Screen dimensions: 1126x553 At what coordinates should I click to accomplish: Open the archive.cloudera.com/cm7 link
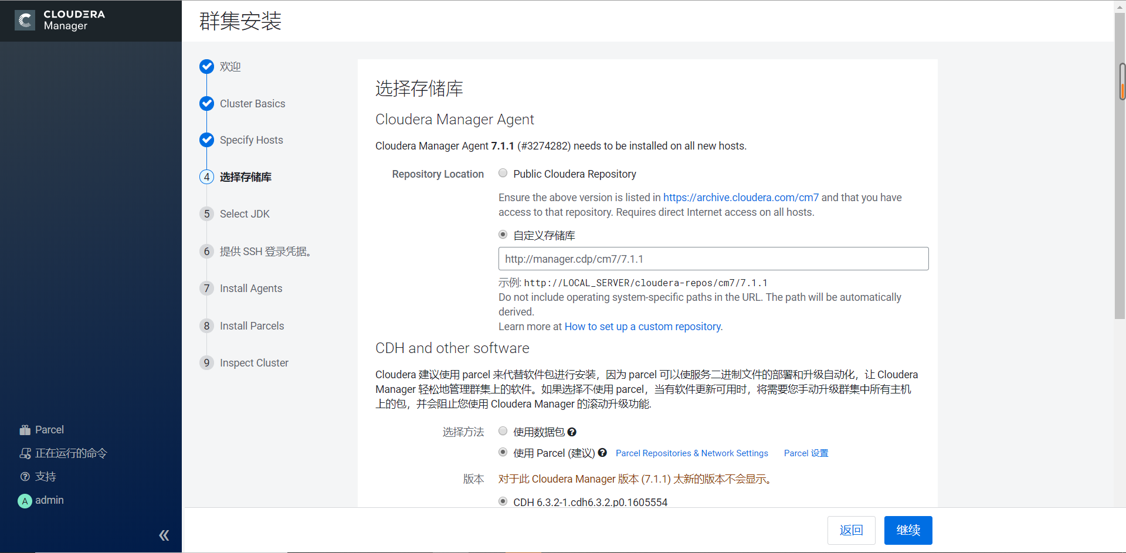(741, 198)
